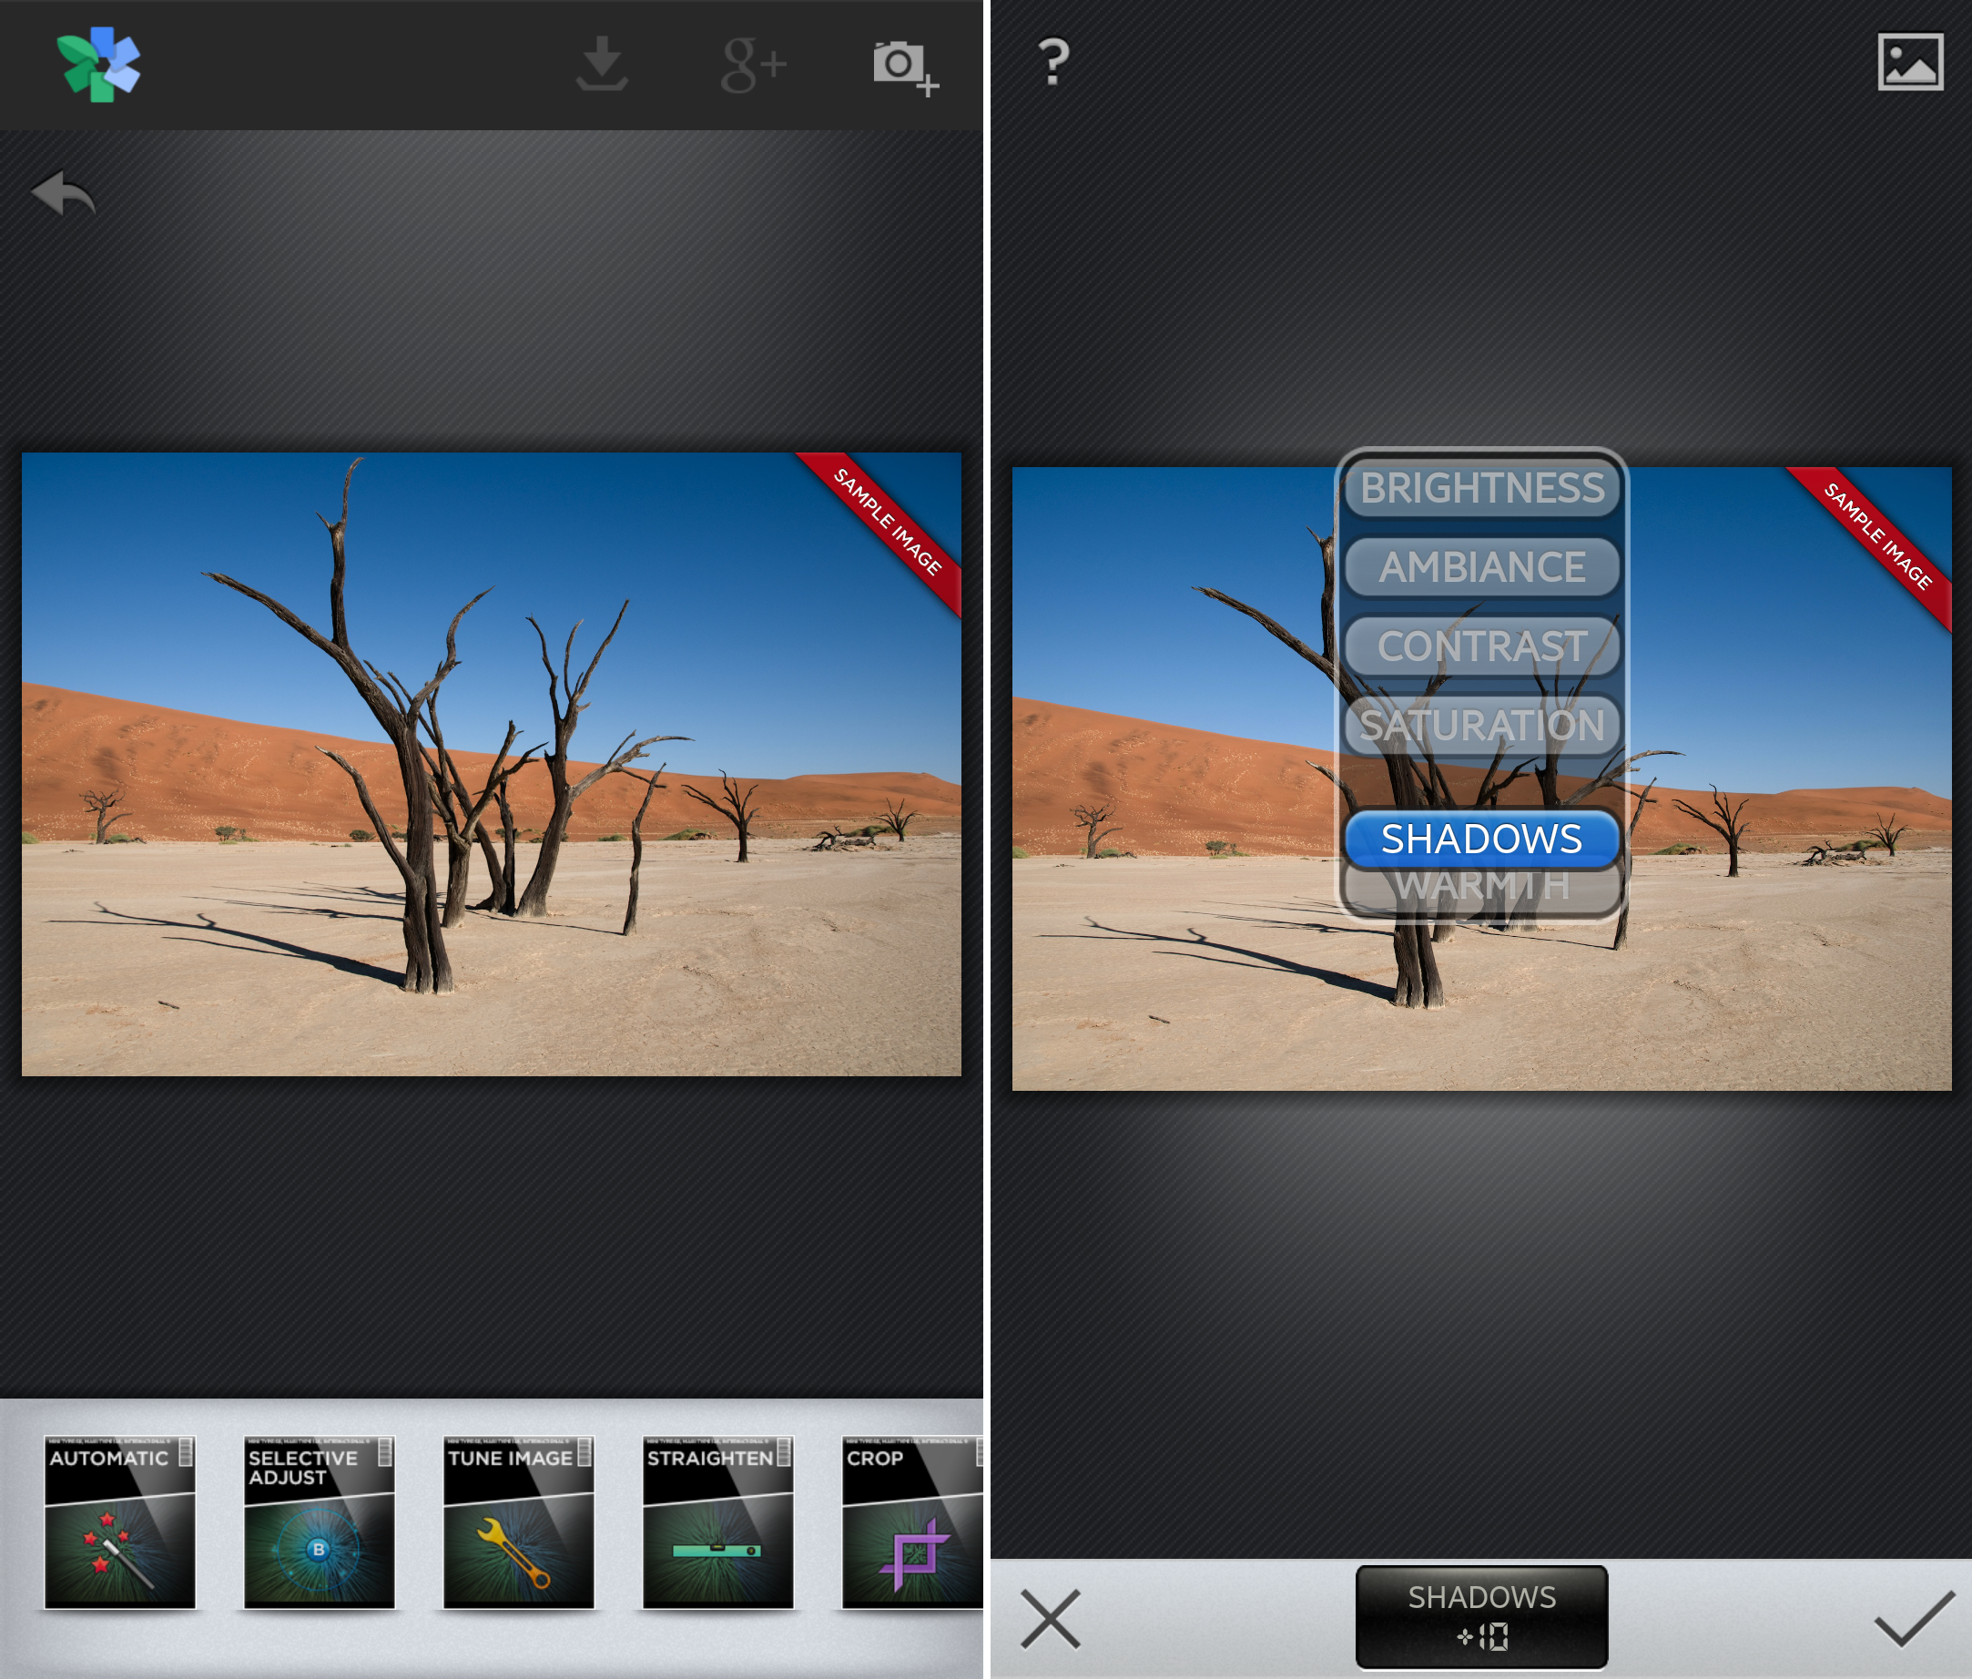Select Ambiance in the adjustment menu
1972x1679 pixels.
(x=1482, y=567)
